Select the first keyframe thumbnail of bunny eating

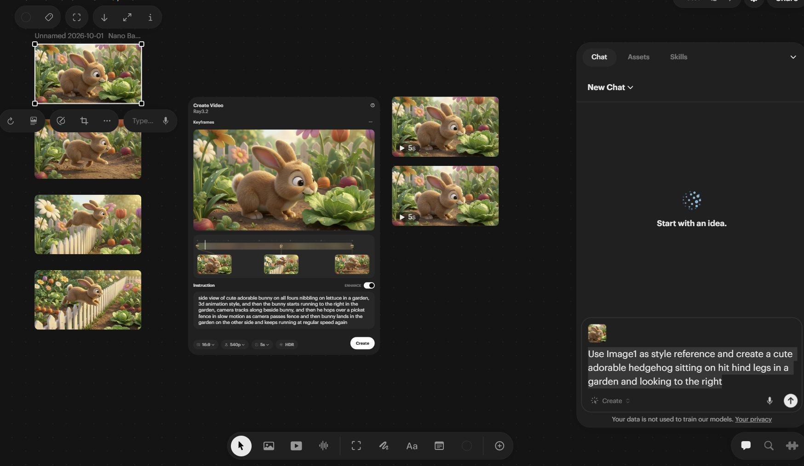(214, 264)
